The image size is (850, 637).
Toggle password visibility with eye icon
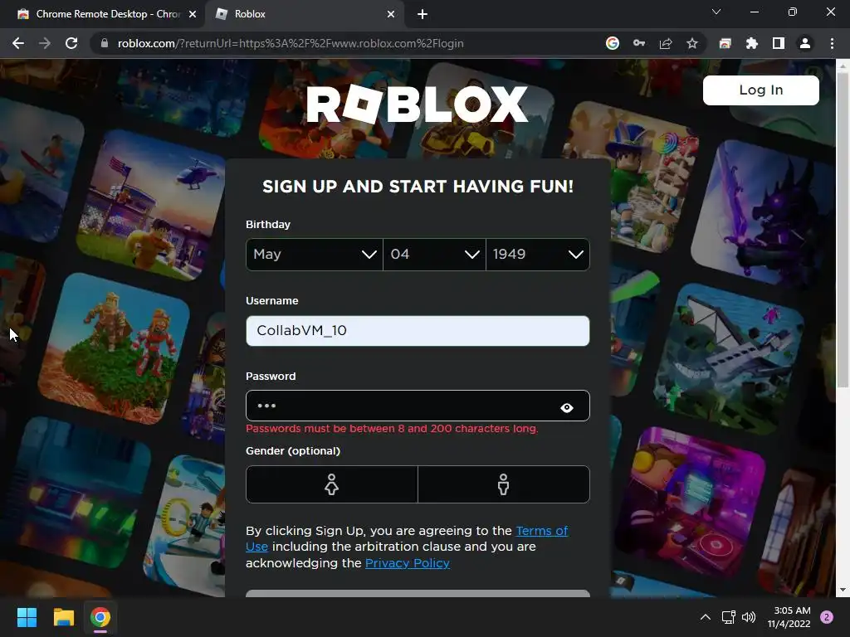pyautogui.click(x=567, y=407)
